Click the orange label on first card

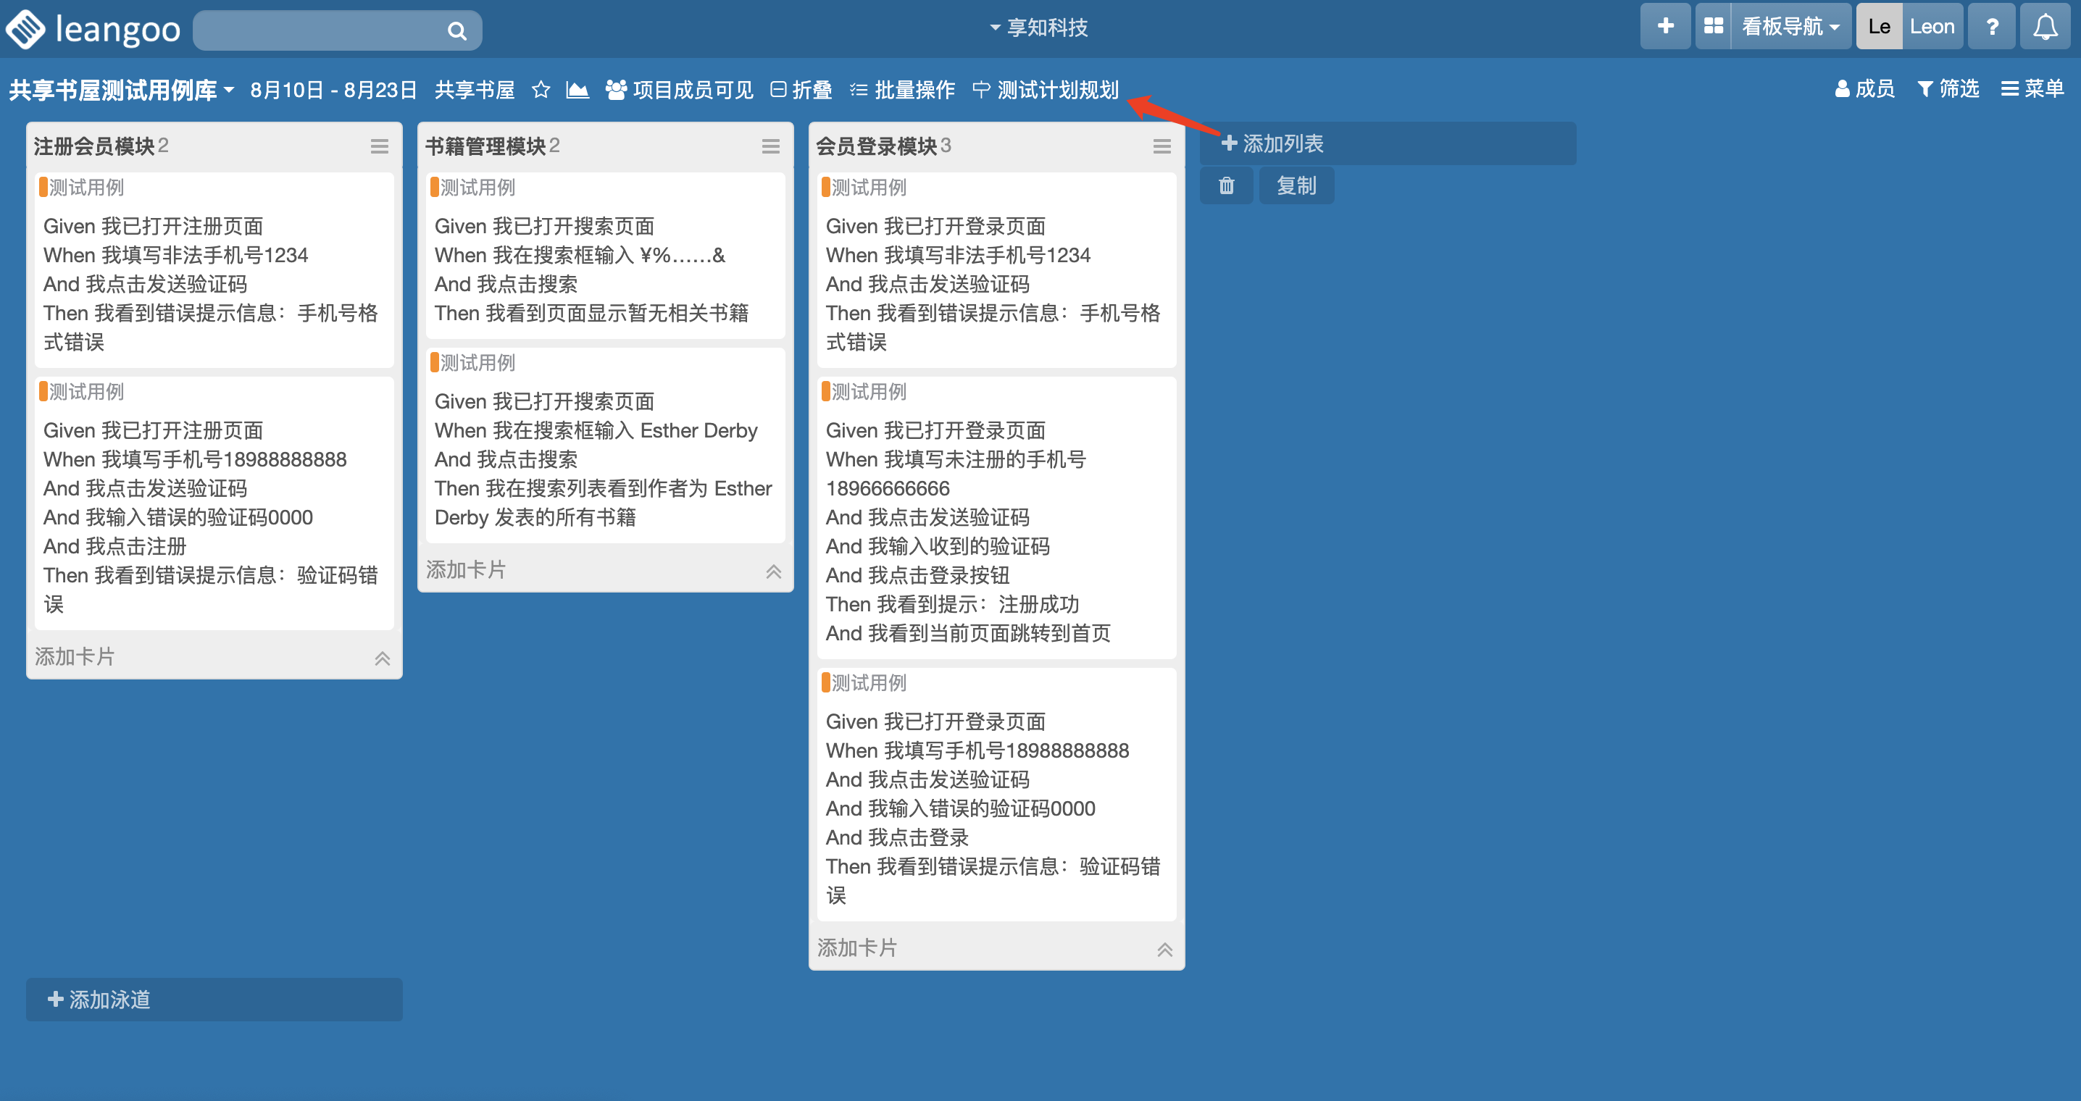pyautogui.click(x=43, y=188)
